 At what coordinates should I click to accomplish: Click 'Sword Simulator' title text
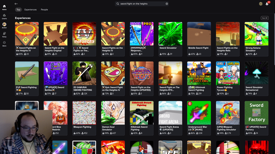click(x=168, y=48)
